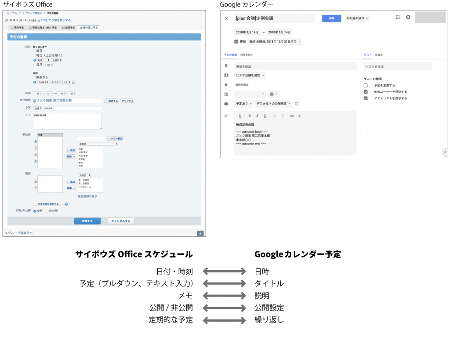Apply italic formatting in description toolbar
This screenshot has width=450, height=337.
[x=257, y=116]
